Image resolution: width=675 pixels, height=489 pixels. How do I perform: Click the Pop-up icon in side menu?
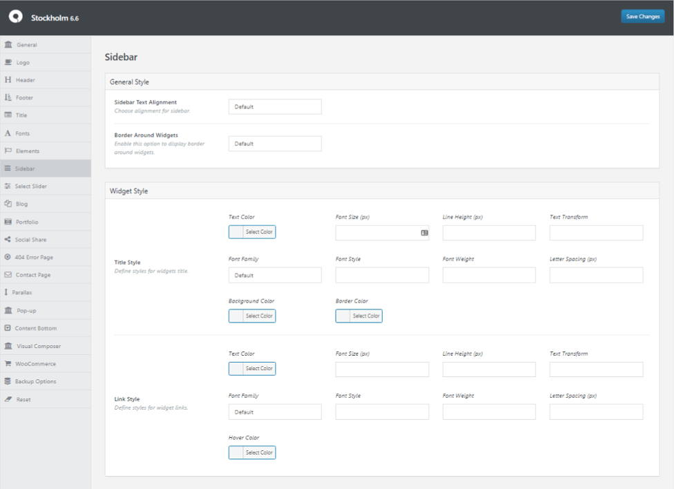pyautogui.click(x=8, y=310)
